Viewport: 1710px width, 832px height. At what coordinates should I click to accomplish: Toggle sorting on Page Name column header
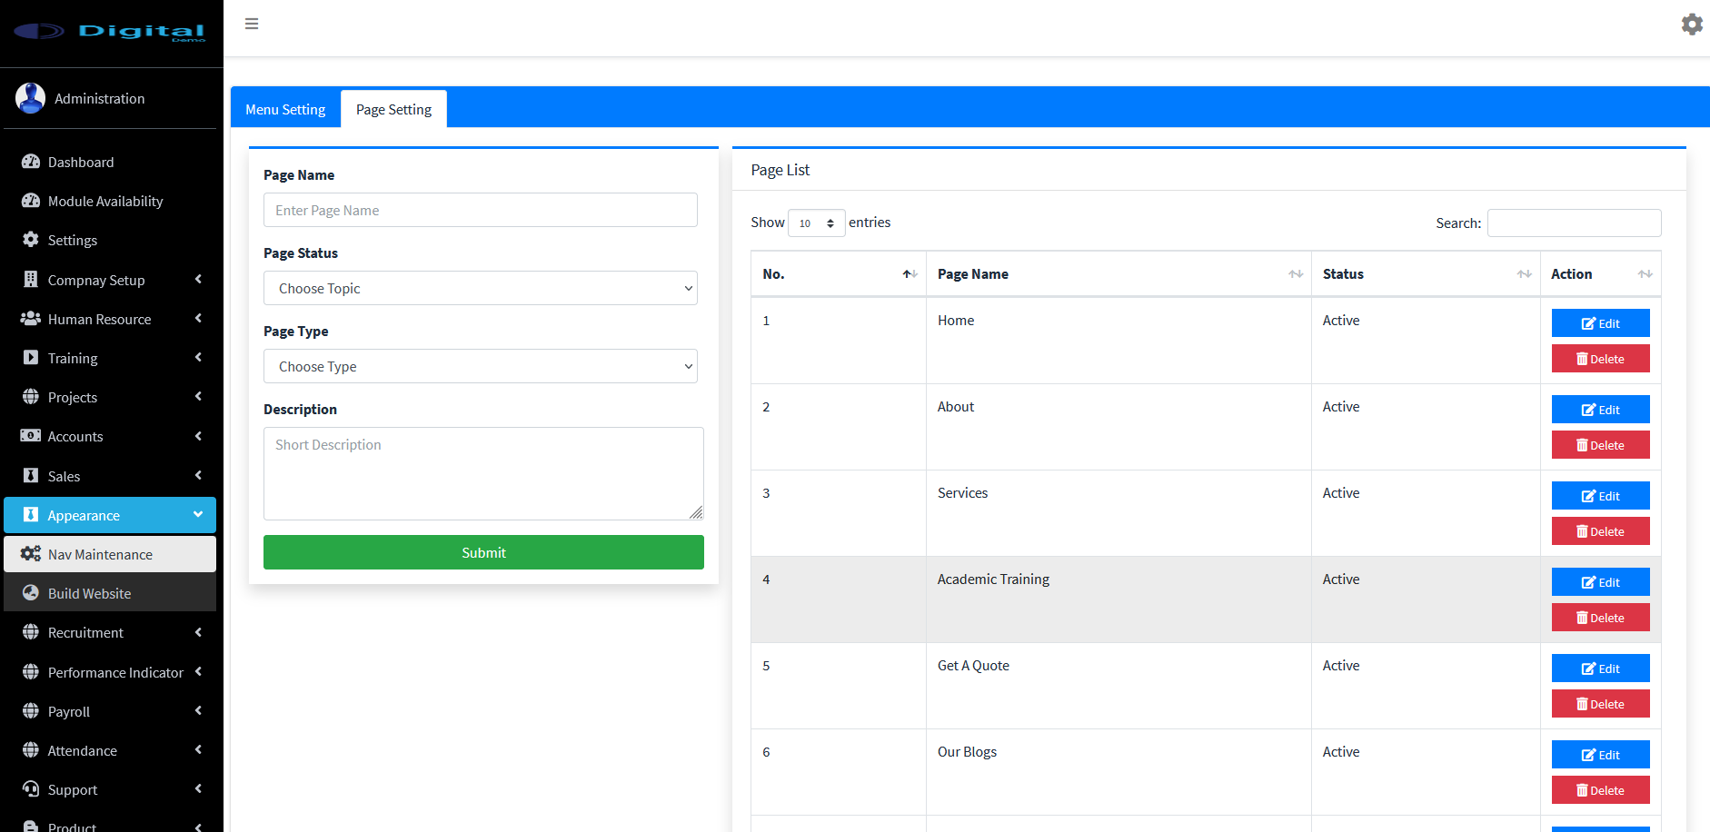(1118, 274)
